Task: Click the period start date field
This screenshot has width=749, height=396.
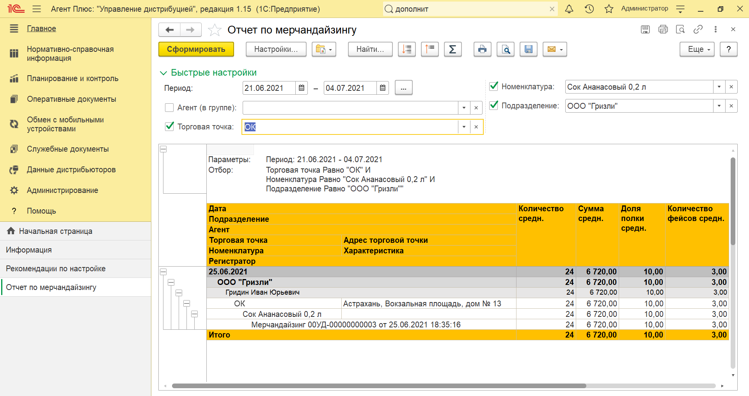Action: (269, 88)
